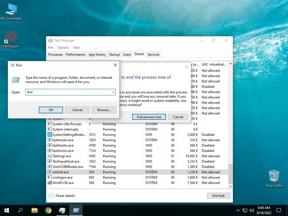Switch to the Processes tab
Viewport: 288px width, 216px height.
tap(55, 55)
